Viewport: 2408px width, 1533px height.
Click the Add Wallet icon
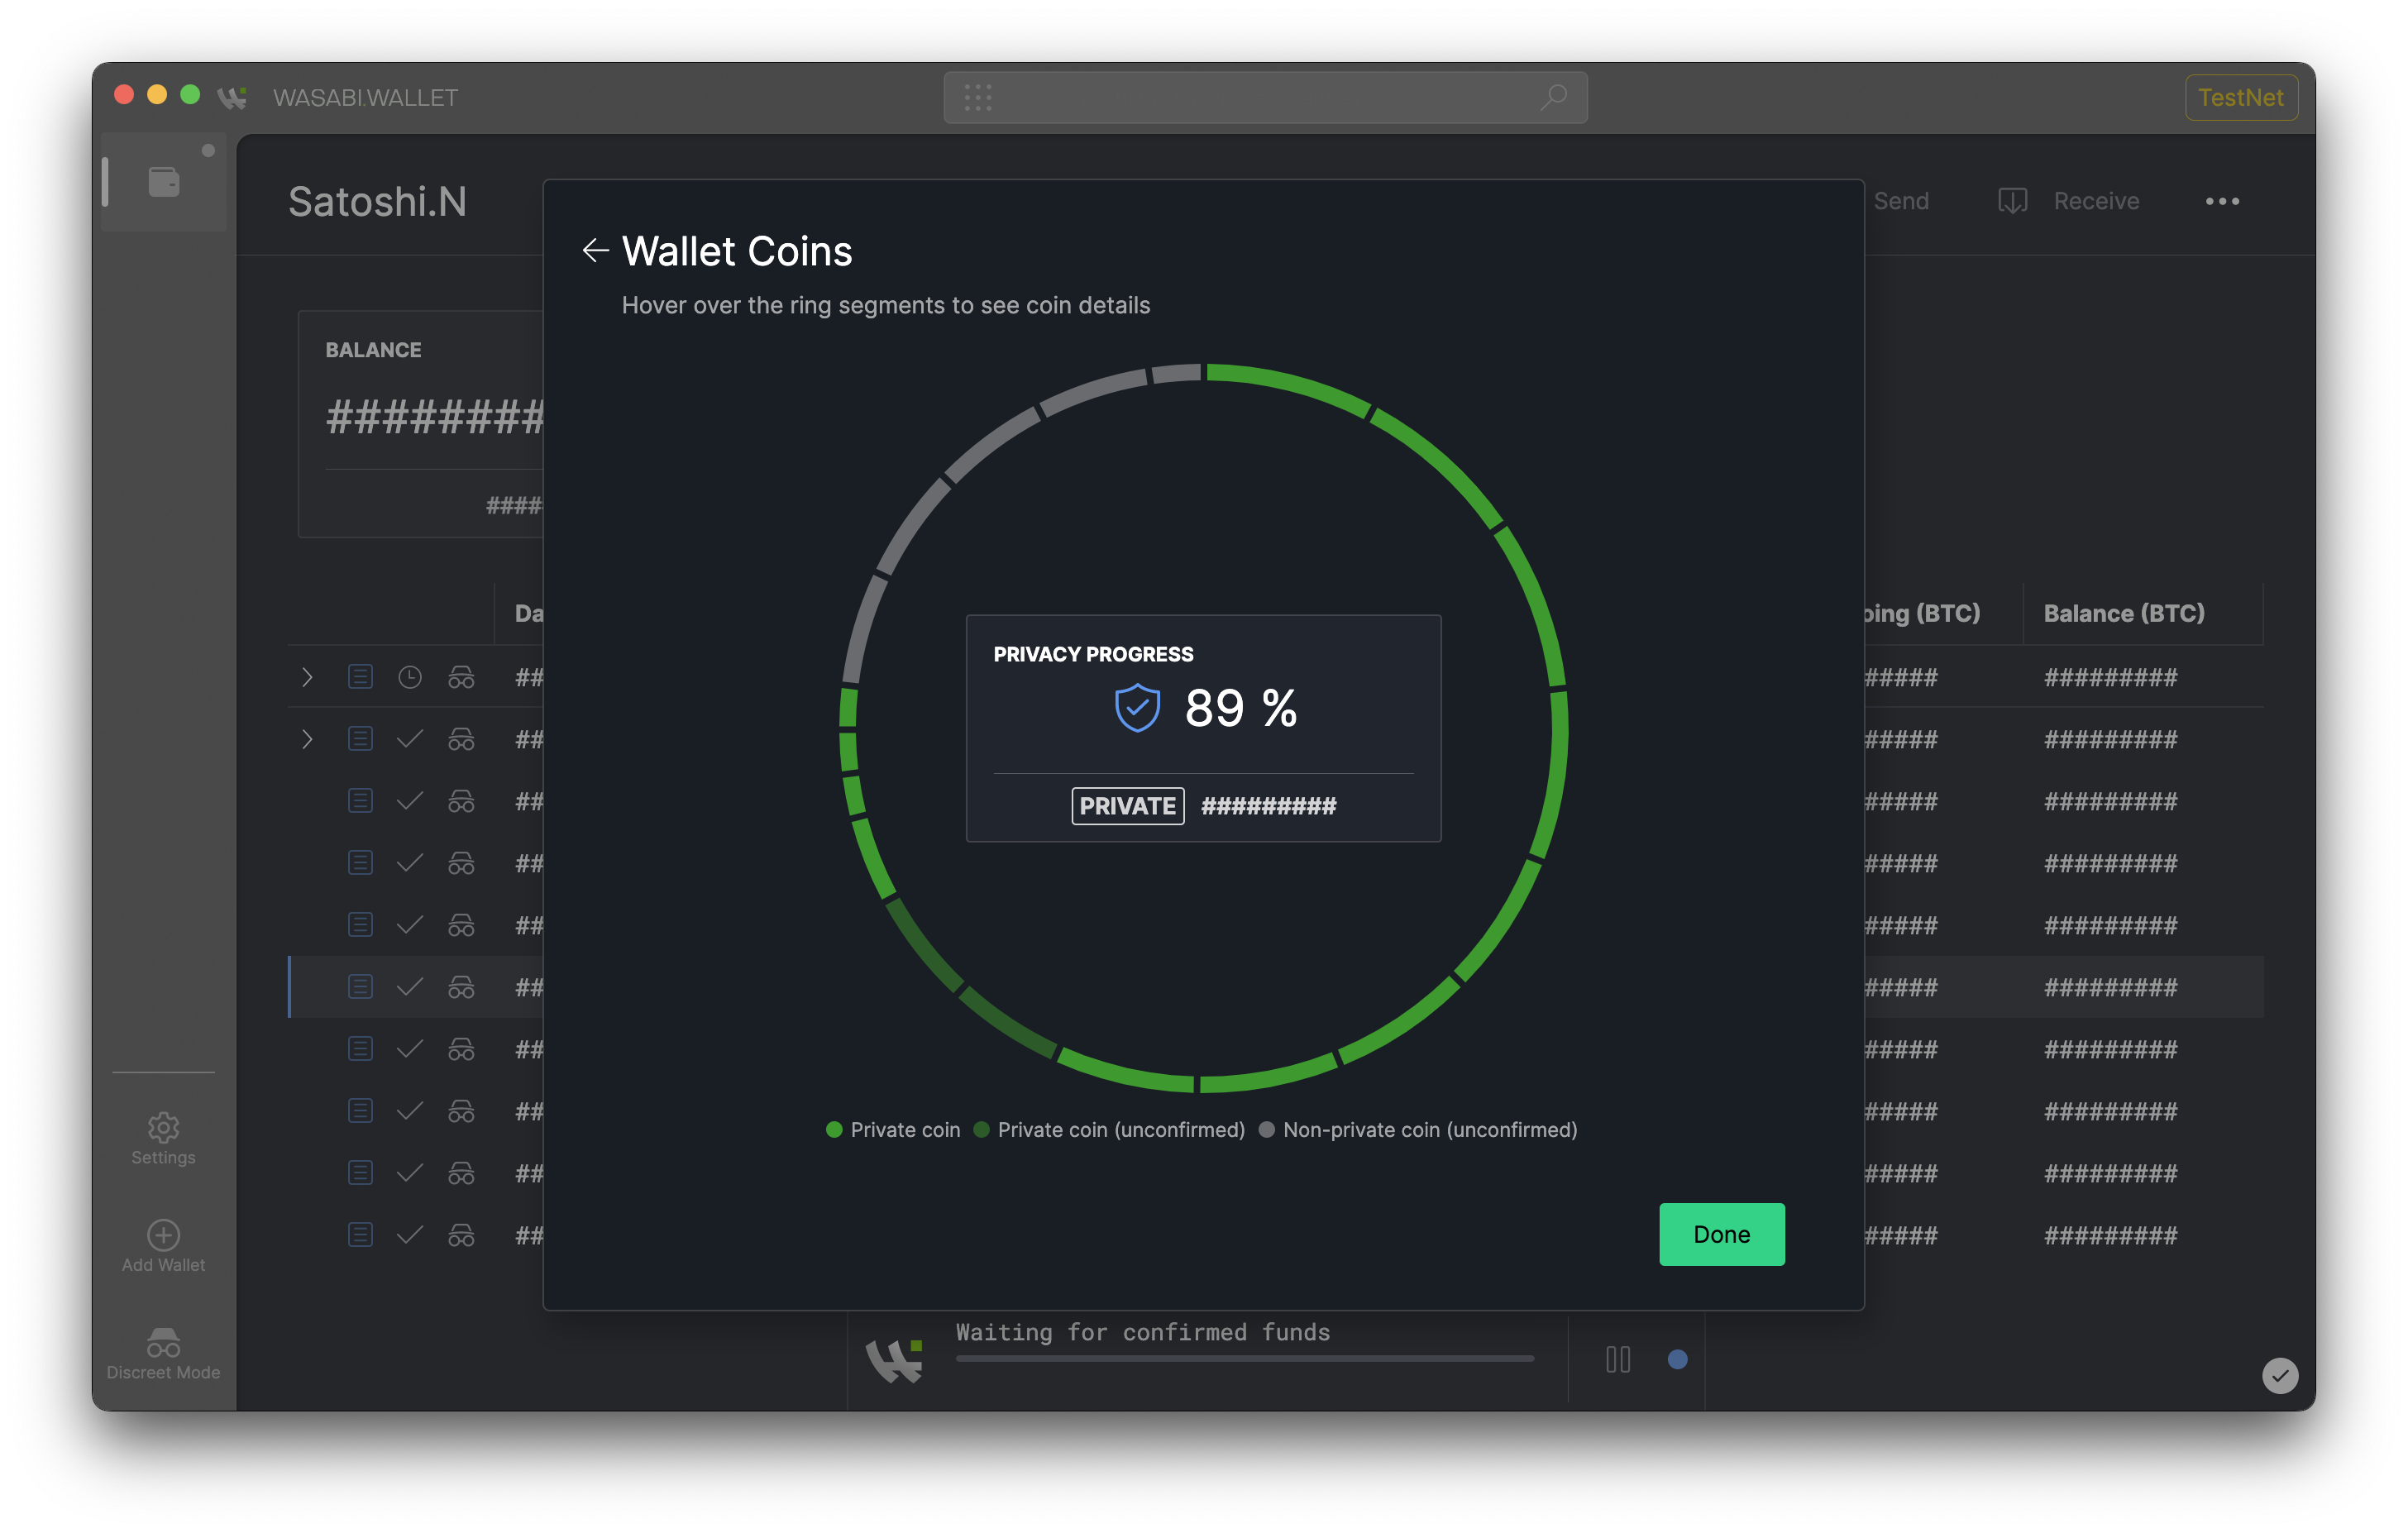tap(163, 1236)
